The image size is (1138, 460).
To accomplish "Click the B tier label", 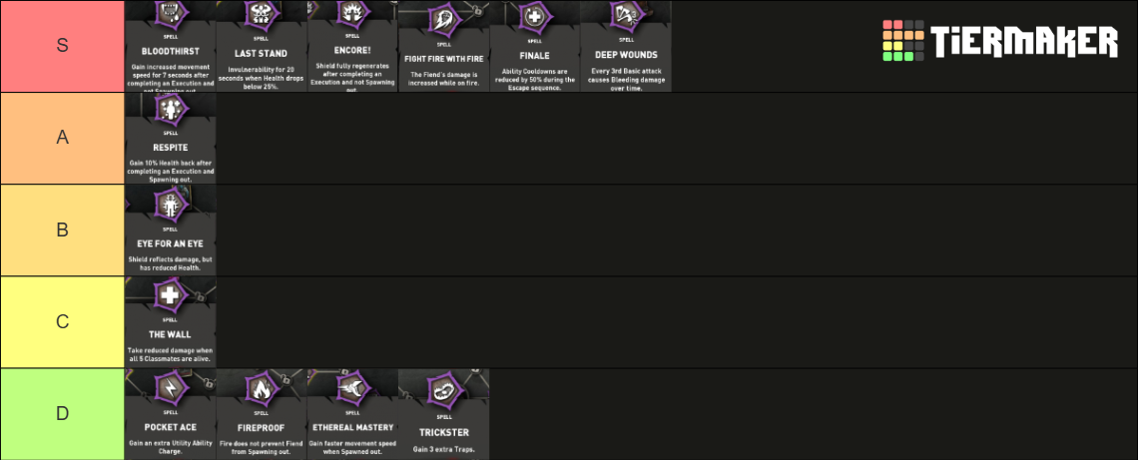I will [x=63, y=230].
